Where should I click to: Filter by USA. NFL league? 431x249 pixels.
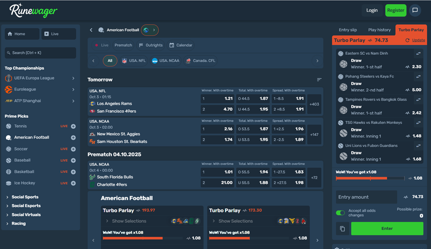coord(134,61)
